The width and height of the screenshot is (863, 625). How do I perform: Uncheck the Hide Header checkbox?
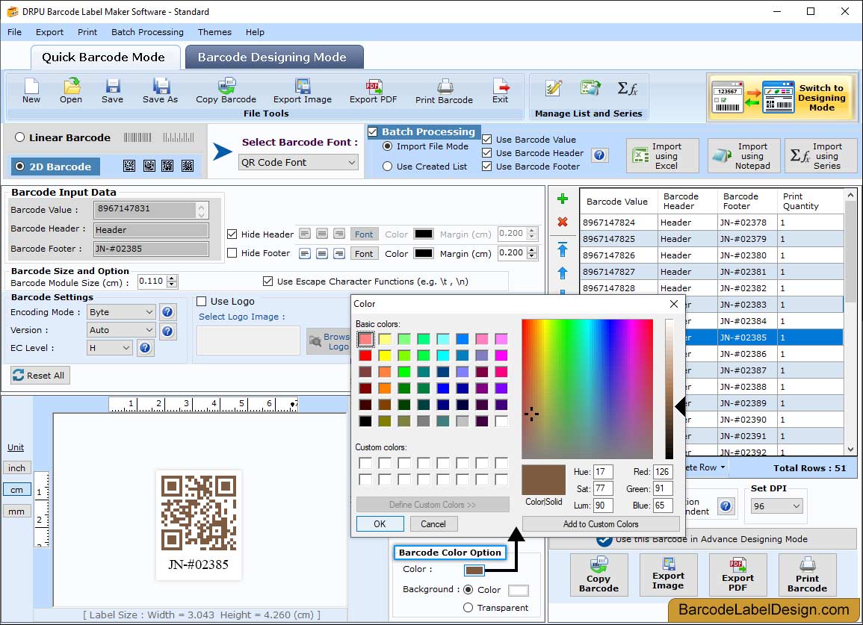click(232, 234)
